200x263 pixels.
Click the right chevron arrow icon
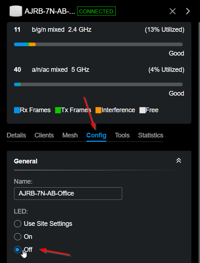(x=188, y=11)
